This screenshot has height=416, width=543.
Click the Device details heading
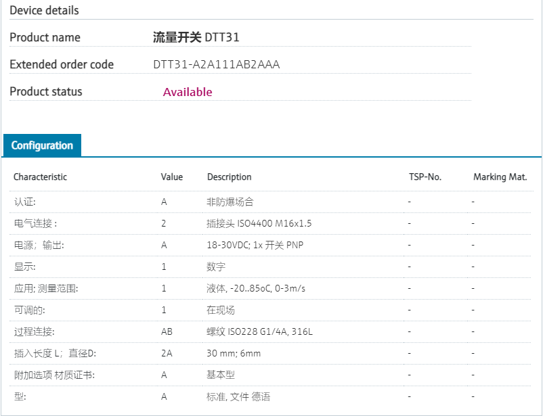tap(44, 10)
